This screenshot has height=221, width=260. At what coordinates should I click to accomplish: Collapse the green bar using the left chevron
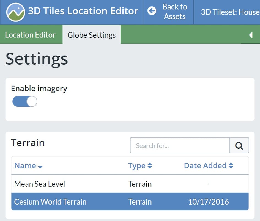[250, 35]
